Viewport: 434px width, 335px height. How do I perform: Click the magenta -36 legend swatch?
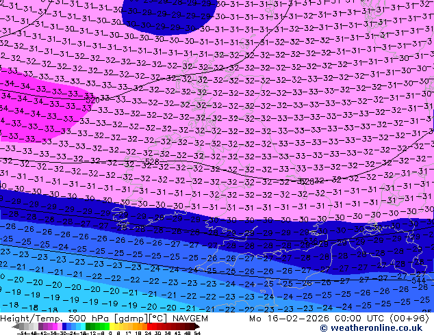point(55,326)
